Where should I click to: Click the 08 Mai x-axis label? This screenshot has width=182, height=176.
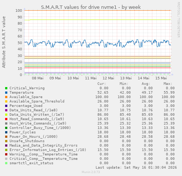[x=38, y=78]
